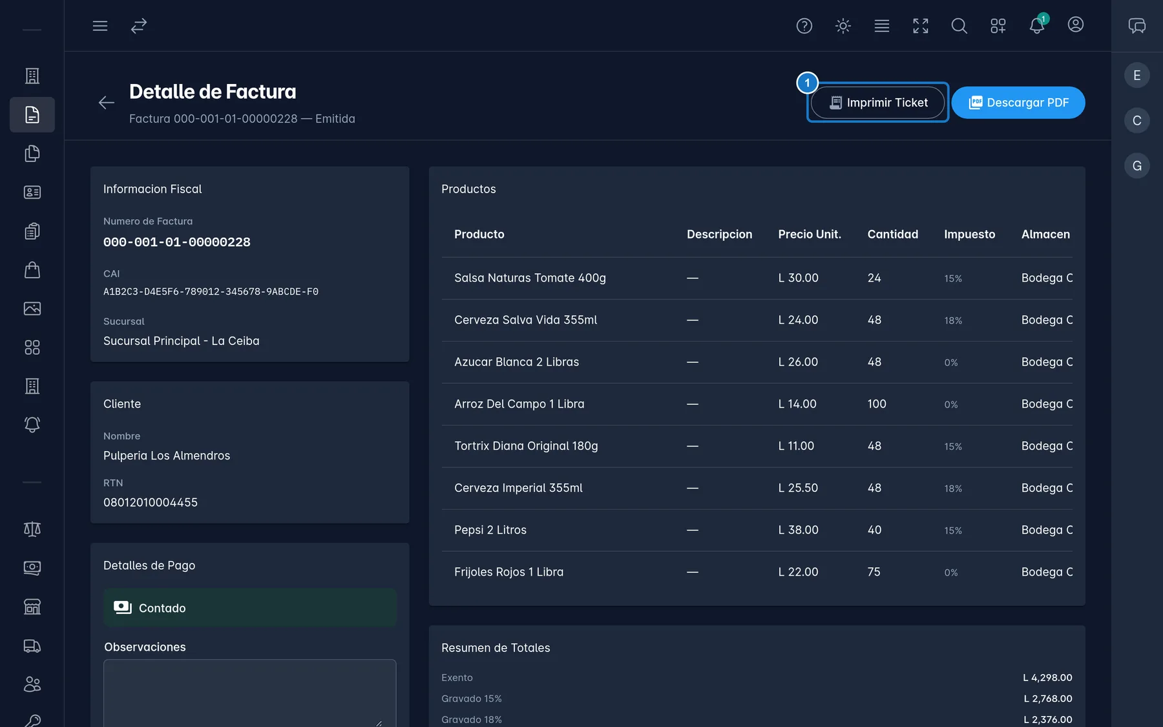Click the Pepsi 2 Litros product name
The image size is (1163, 727).
tap(490, 530)
